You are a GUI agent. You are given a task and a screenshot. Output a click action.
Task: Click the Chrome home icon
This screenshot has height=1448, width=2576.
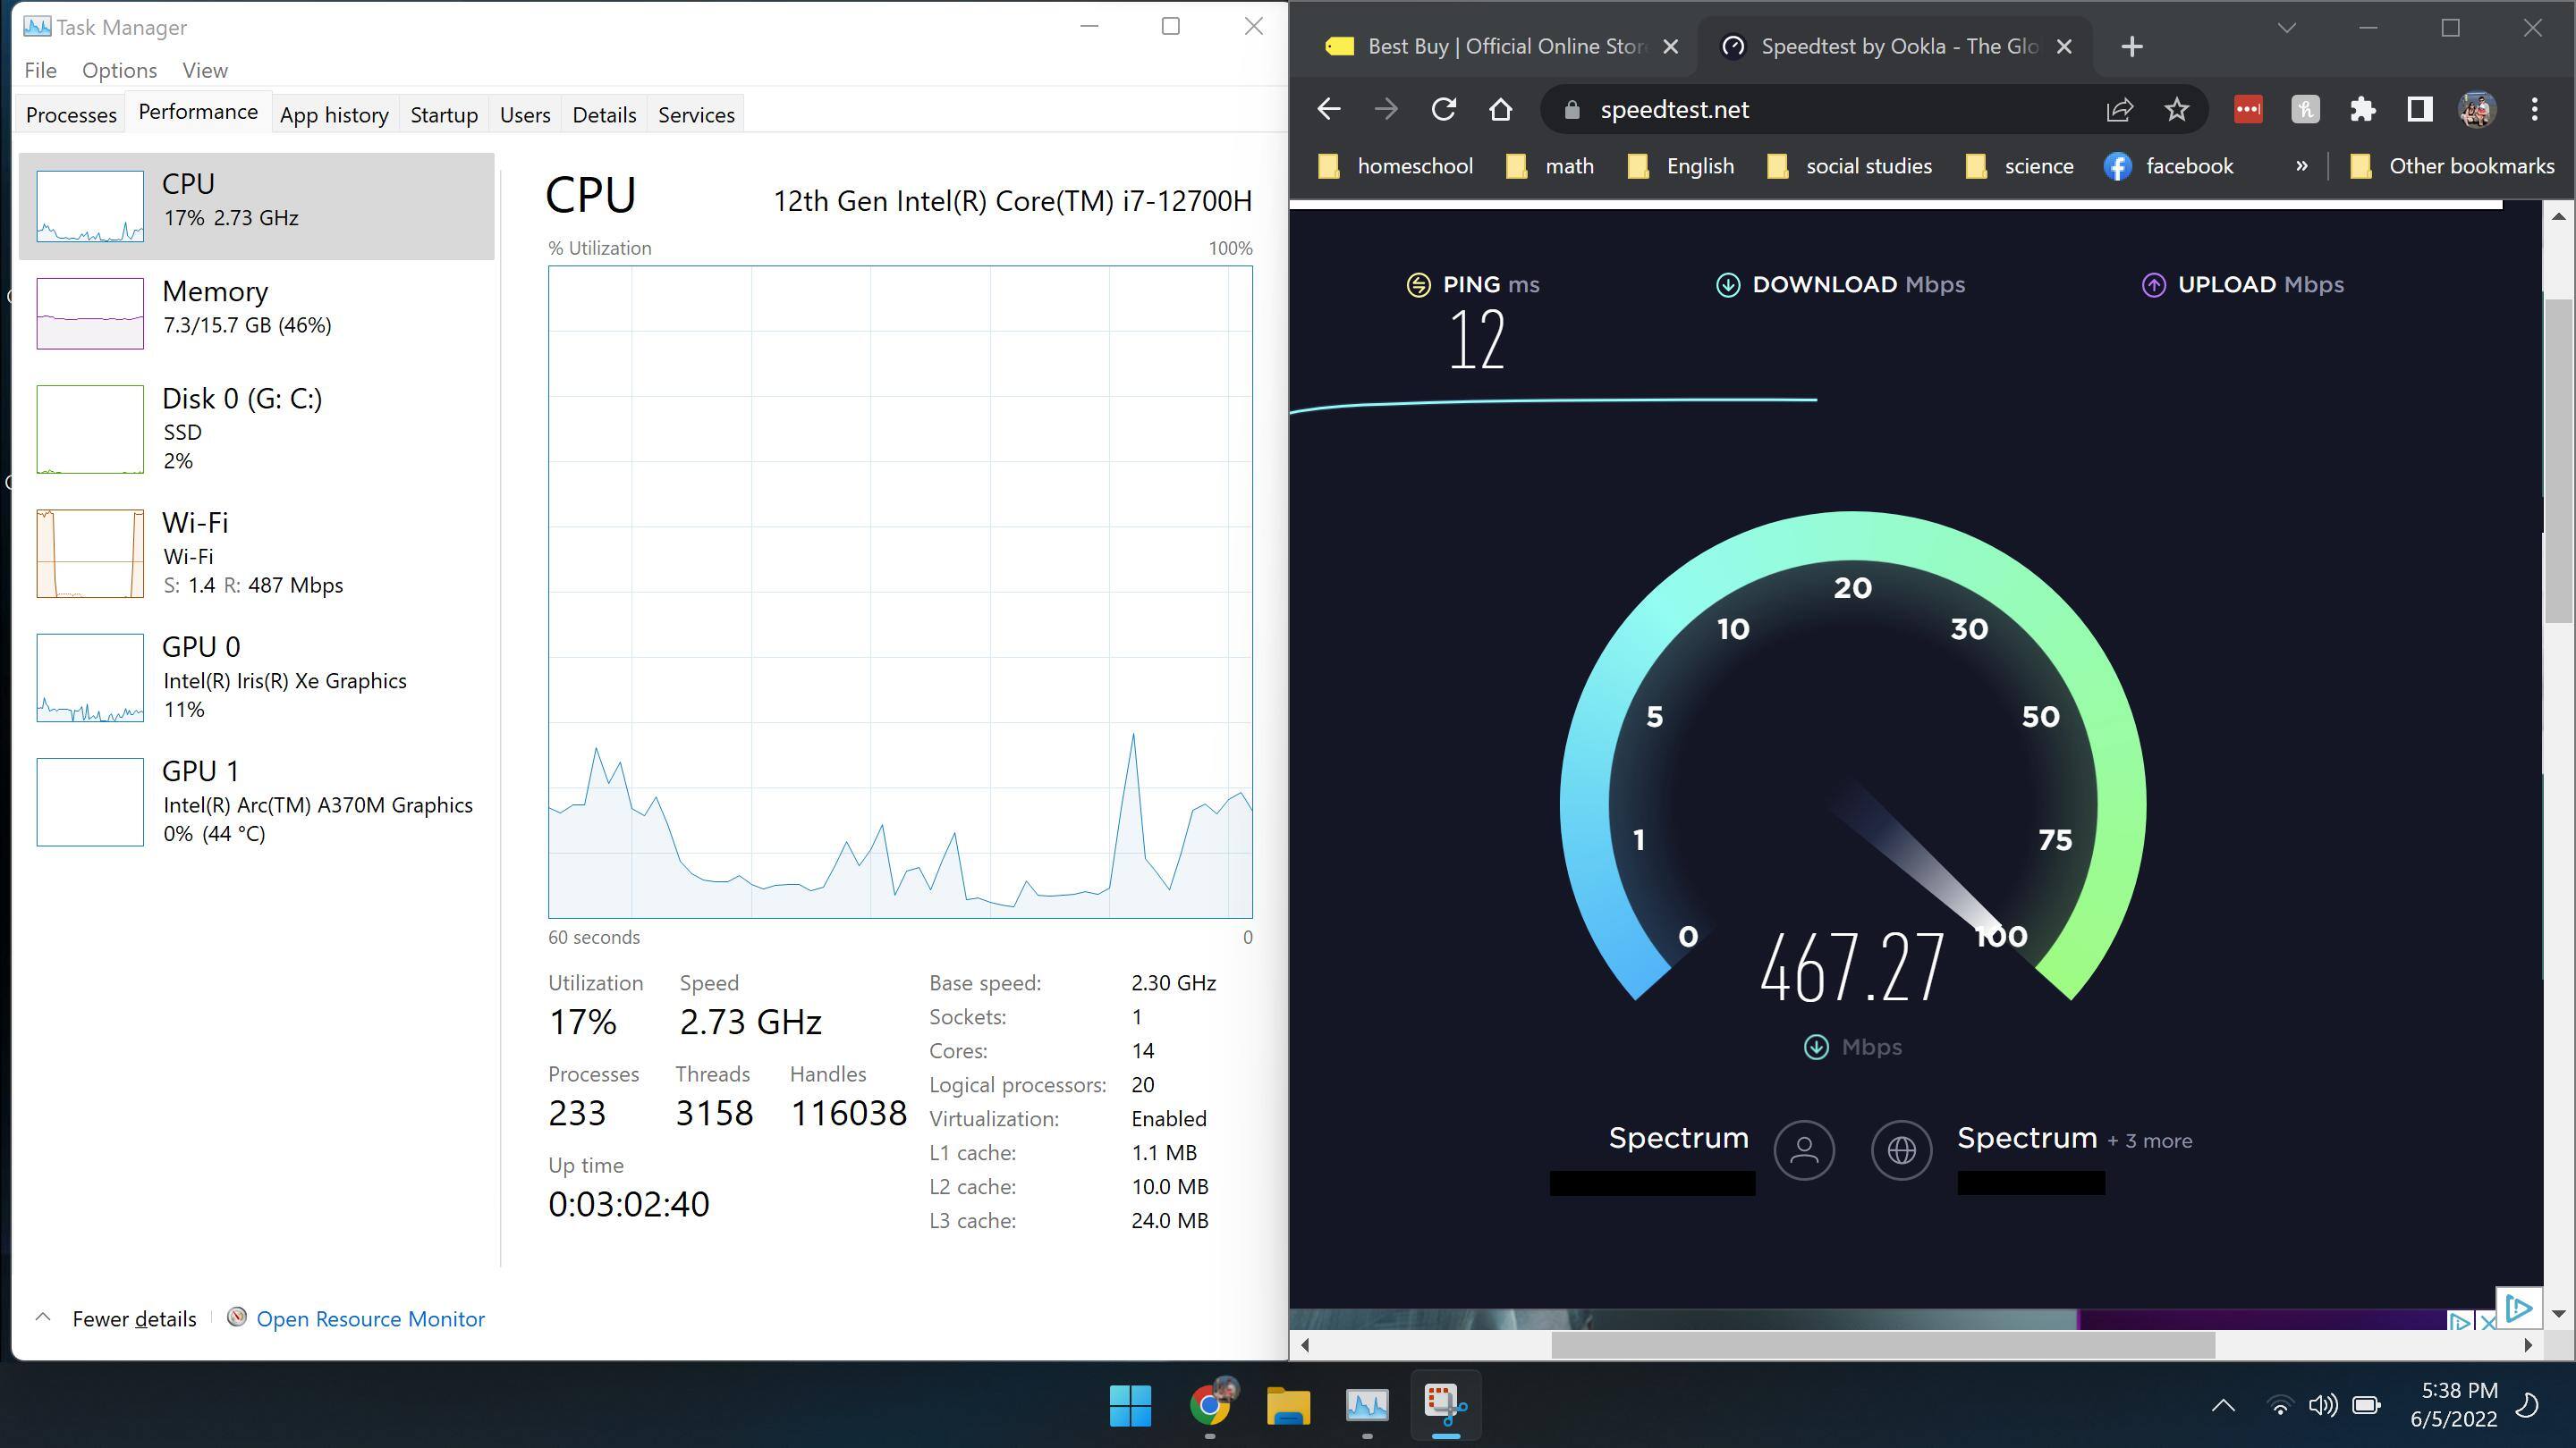[x=1500, y=109]
